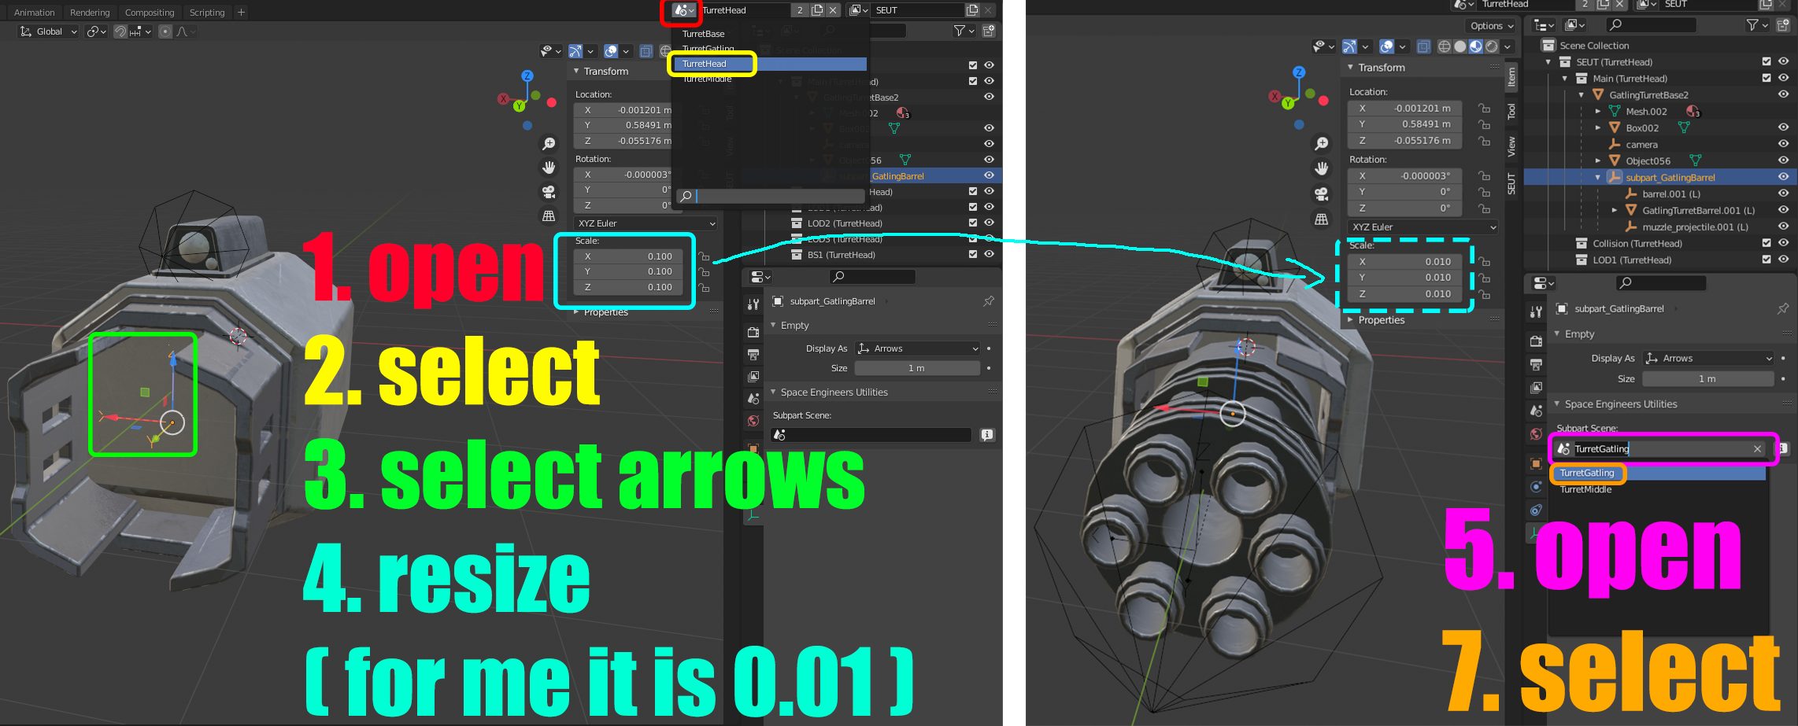Image resolution: width=1798 pixels, height=726 pixels.
Task: Switch to material preview shading, right viewport
Action: (1476, 46)
